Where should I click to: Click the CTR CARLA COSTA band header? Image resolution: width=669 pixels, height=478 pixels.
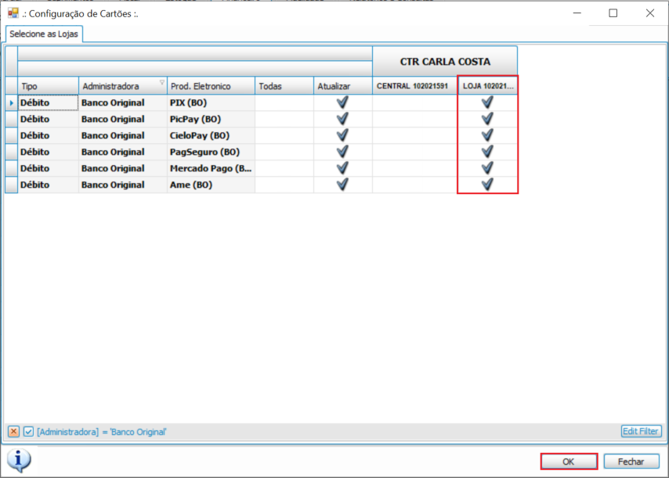(445, 62)
